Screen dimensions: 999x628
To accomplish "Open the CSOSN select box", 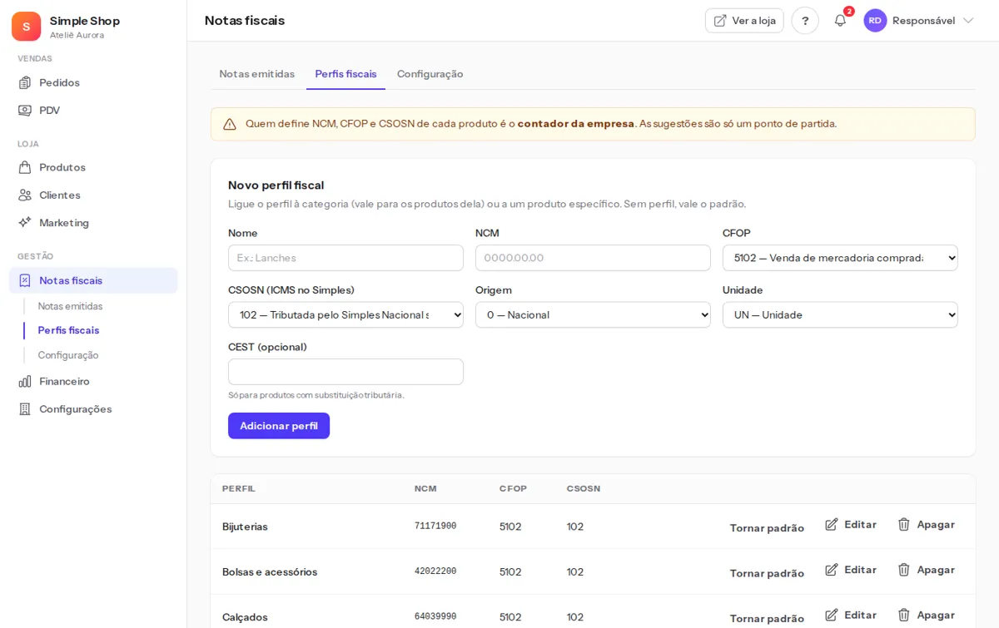I will click(345, 314).
